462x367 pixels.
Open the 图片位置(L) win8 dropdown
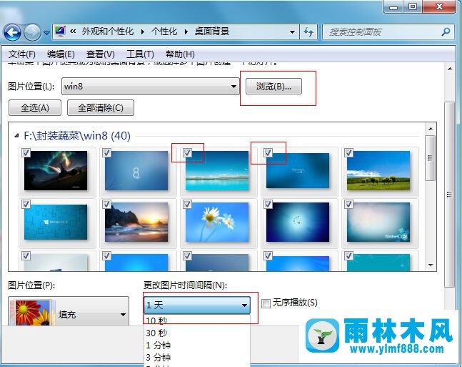150,87
